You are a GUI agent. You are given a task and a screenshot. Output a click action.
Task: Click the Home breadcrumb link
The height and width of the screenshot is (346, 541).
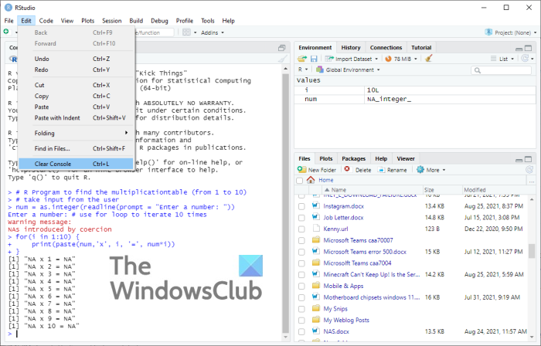coord(325,180)
